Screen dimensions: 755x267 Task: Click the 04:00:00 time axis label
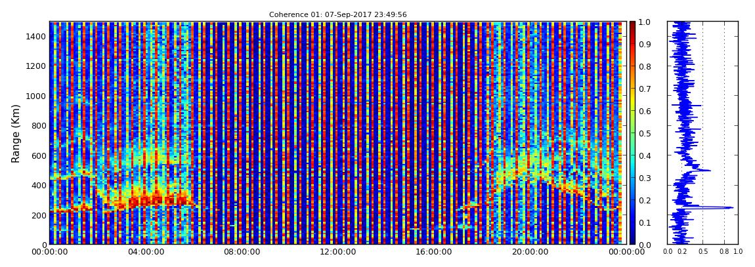146,251
